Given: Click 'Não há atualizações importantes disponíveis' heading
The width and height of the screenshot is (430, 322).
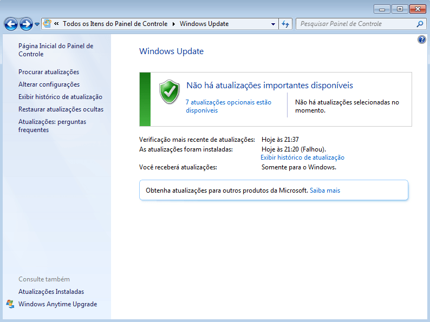Looking at the screenshot, I should [x=270, y=86].
